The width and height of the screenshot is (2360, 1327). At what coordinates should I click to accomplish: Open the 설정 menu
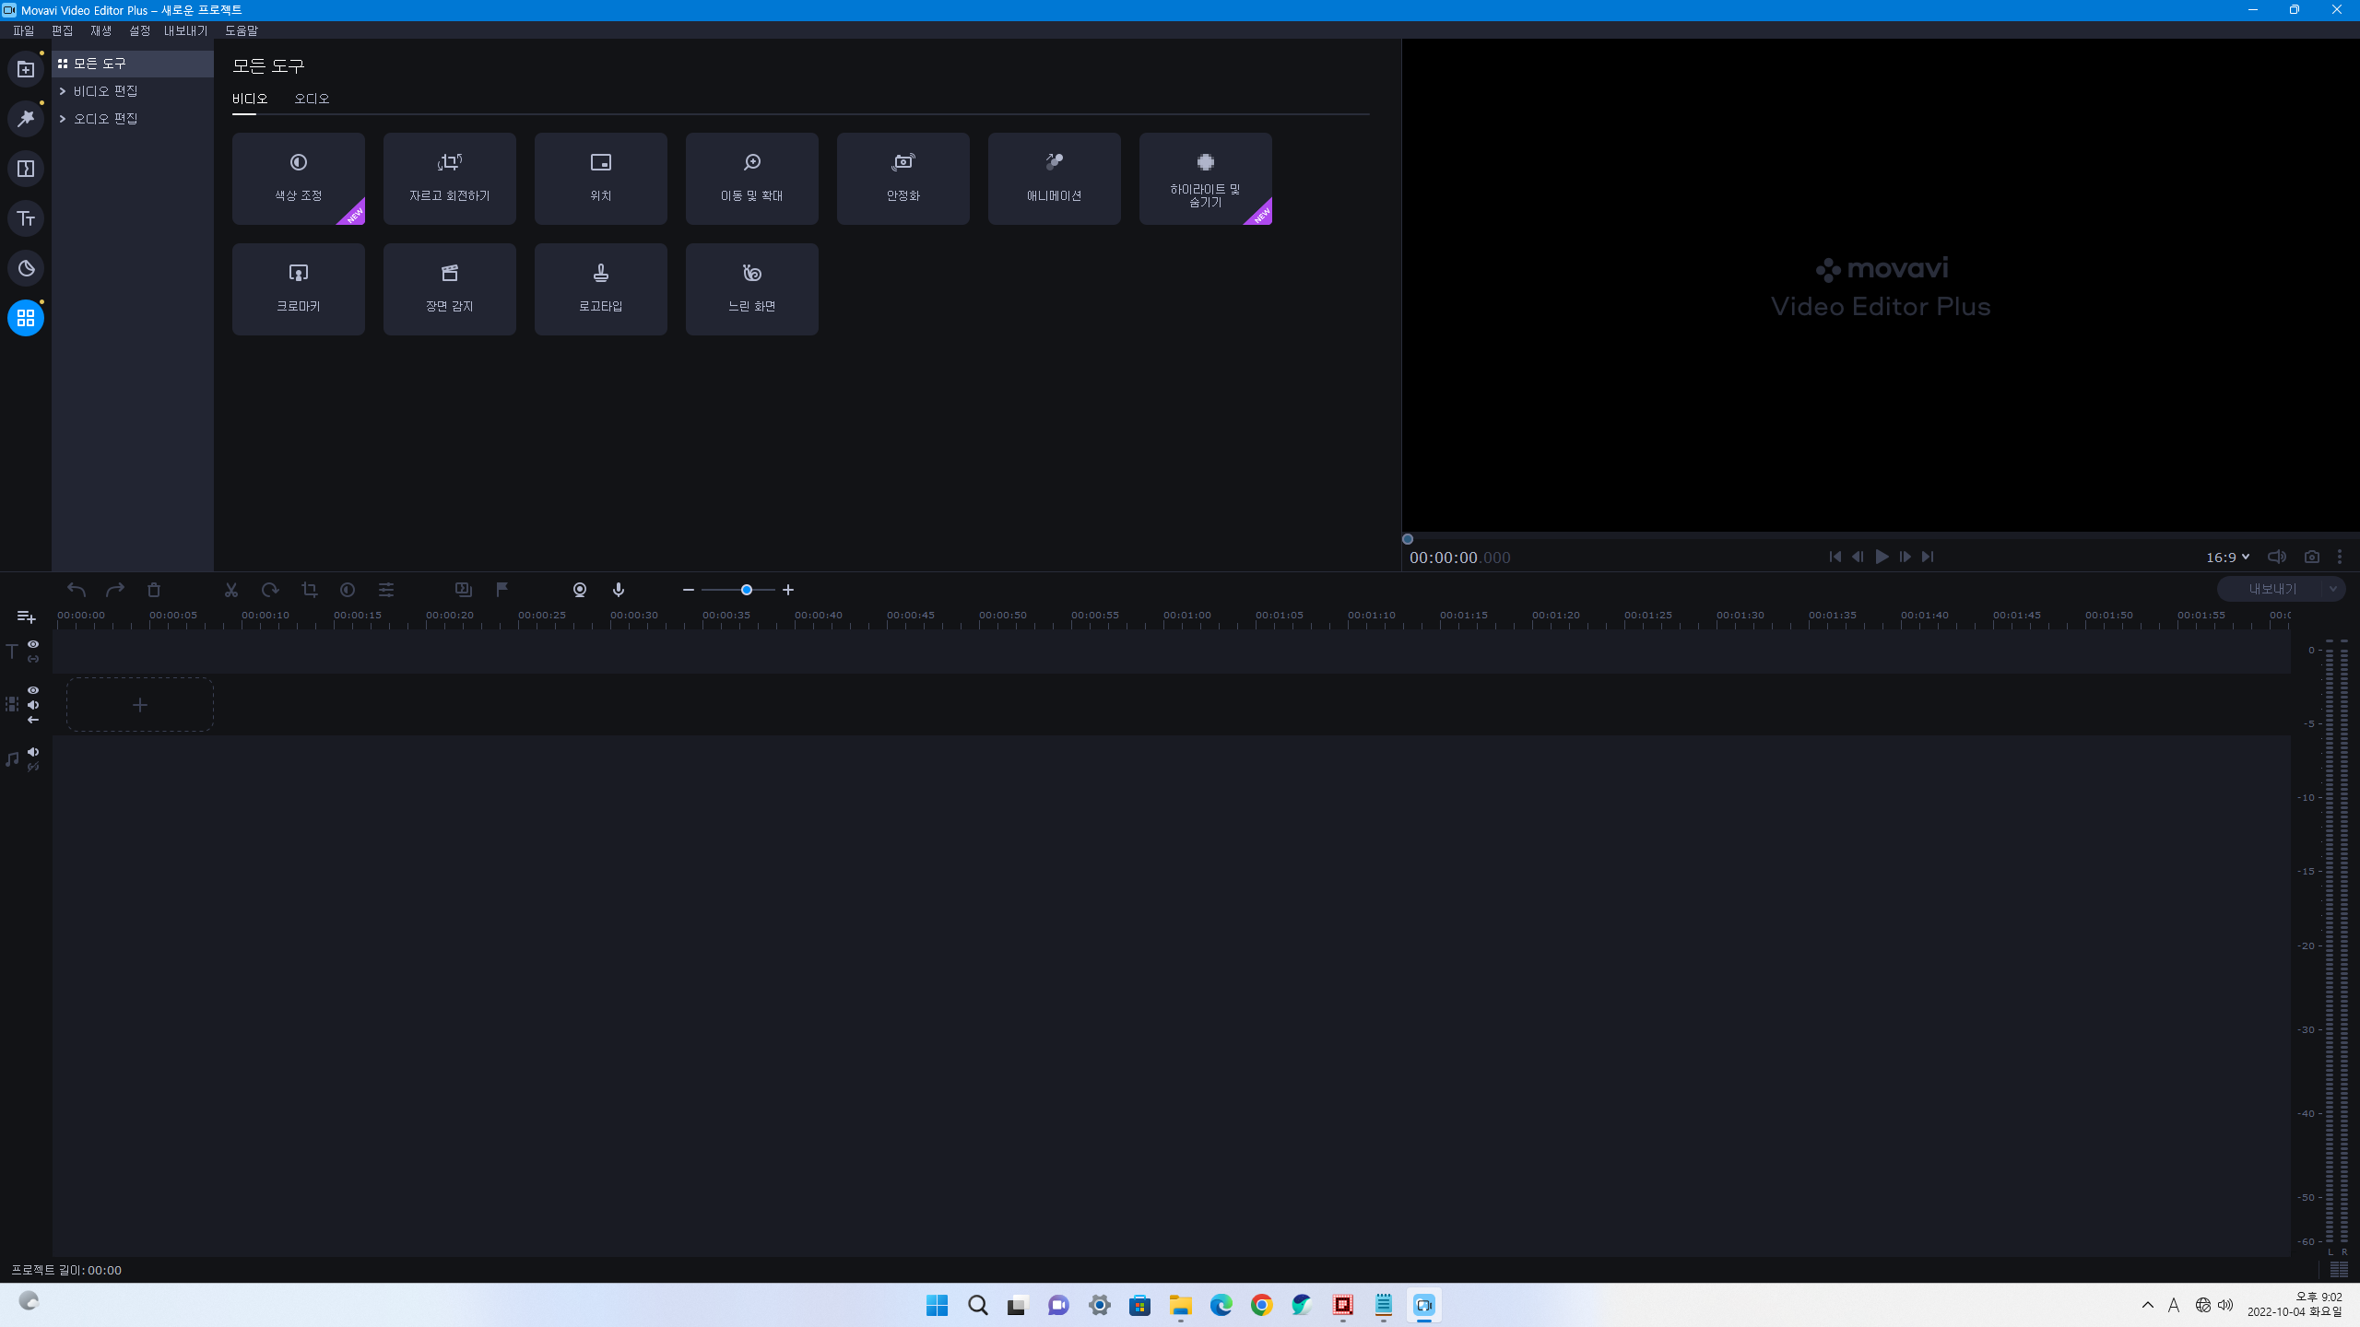(x=139, y=30)
